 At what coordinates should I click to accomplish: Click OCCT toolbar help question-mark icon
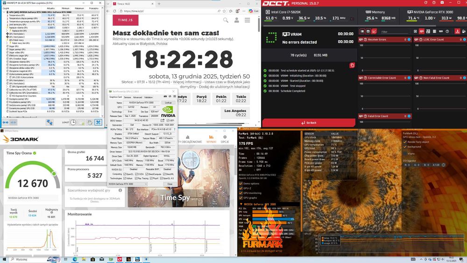(447, 31)
